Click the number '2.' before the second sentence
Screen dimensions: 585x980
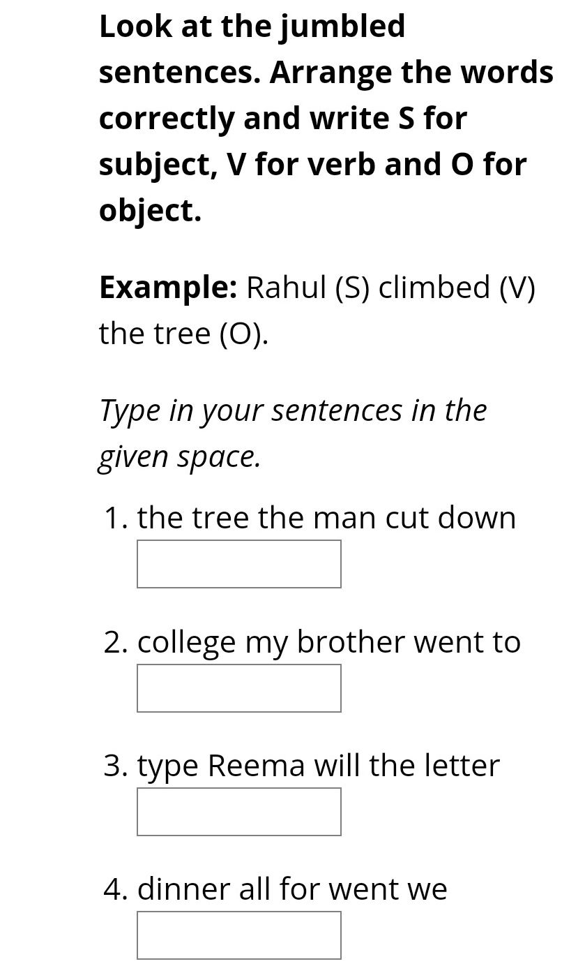click(115, 641)
